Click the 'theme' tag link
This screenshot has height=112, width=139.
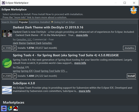point(22,43)
